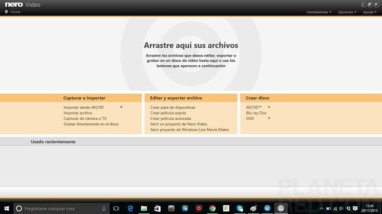Viewport: 382px width, 214px height.
Task: Open the Opciones menu
Action: click(x=347, y=12)
